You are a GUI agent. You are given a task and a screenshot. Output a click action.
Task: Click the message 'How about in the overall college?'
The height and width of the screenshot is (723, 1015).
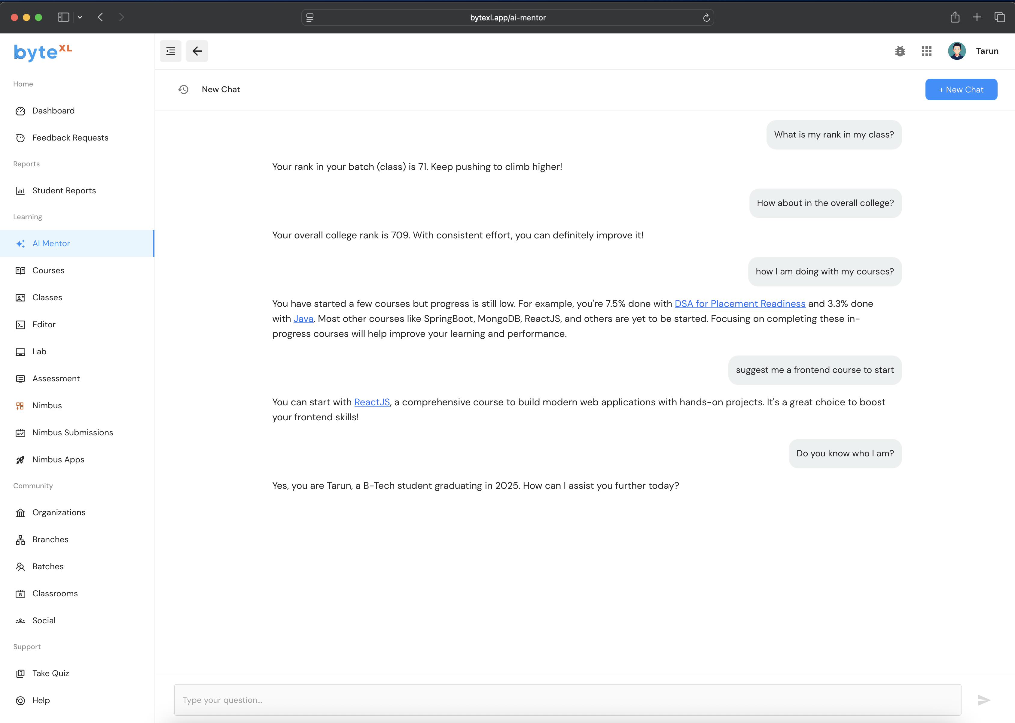(x=825, y=203)
